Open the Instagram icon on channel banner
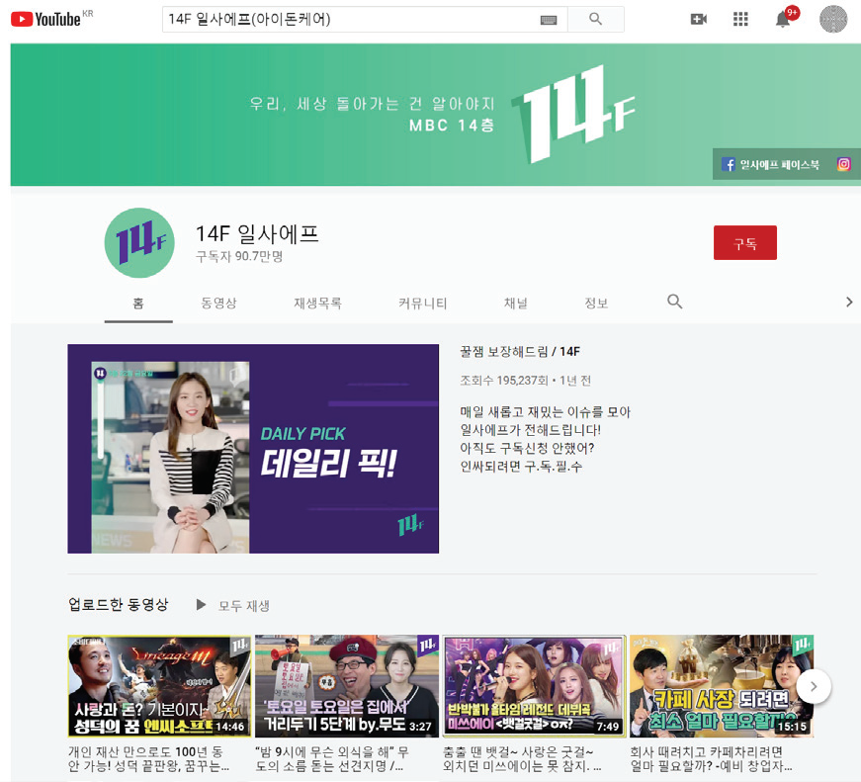 pyautogui.click(x=843, y=164)
